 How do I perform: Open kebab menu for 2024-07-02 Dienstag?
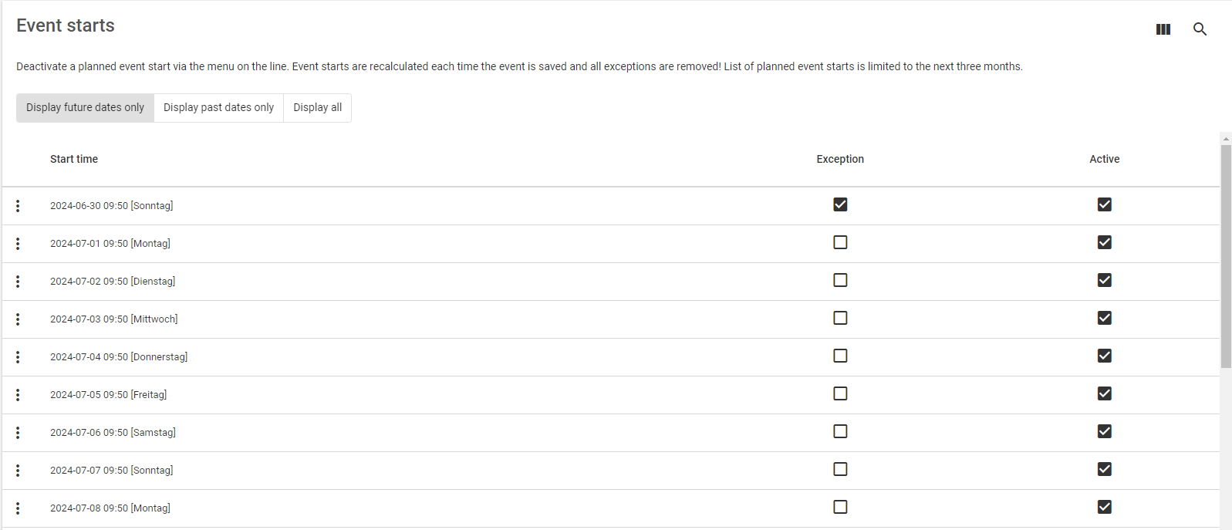coord(18,282)
